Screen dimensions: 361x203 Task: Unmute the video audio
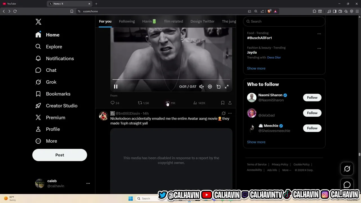201,87
